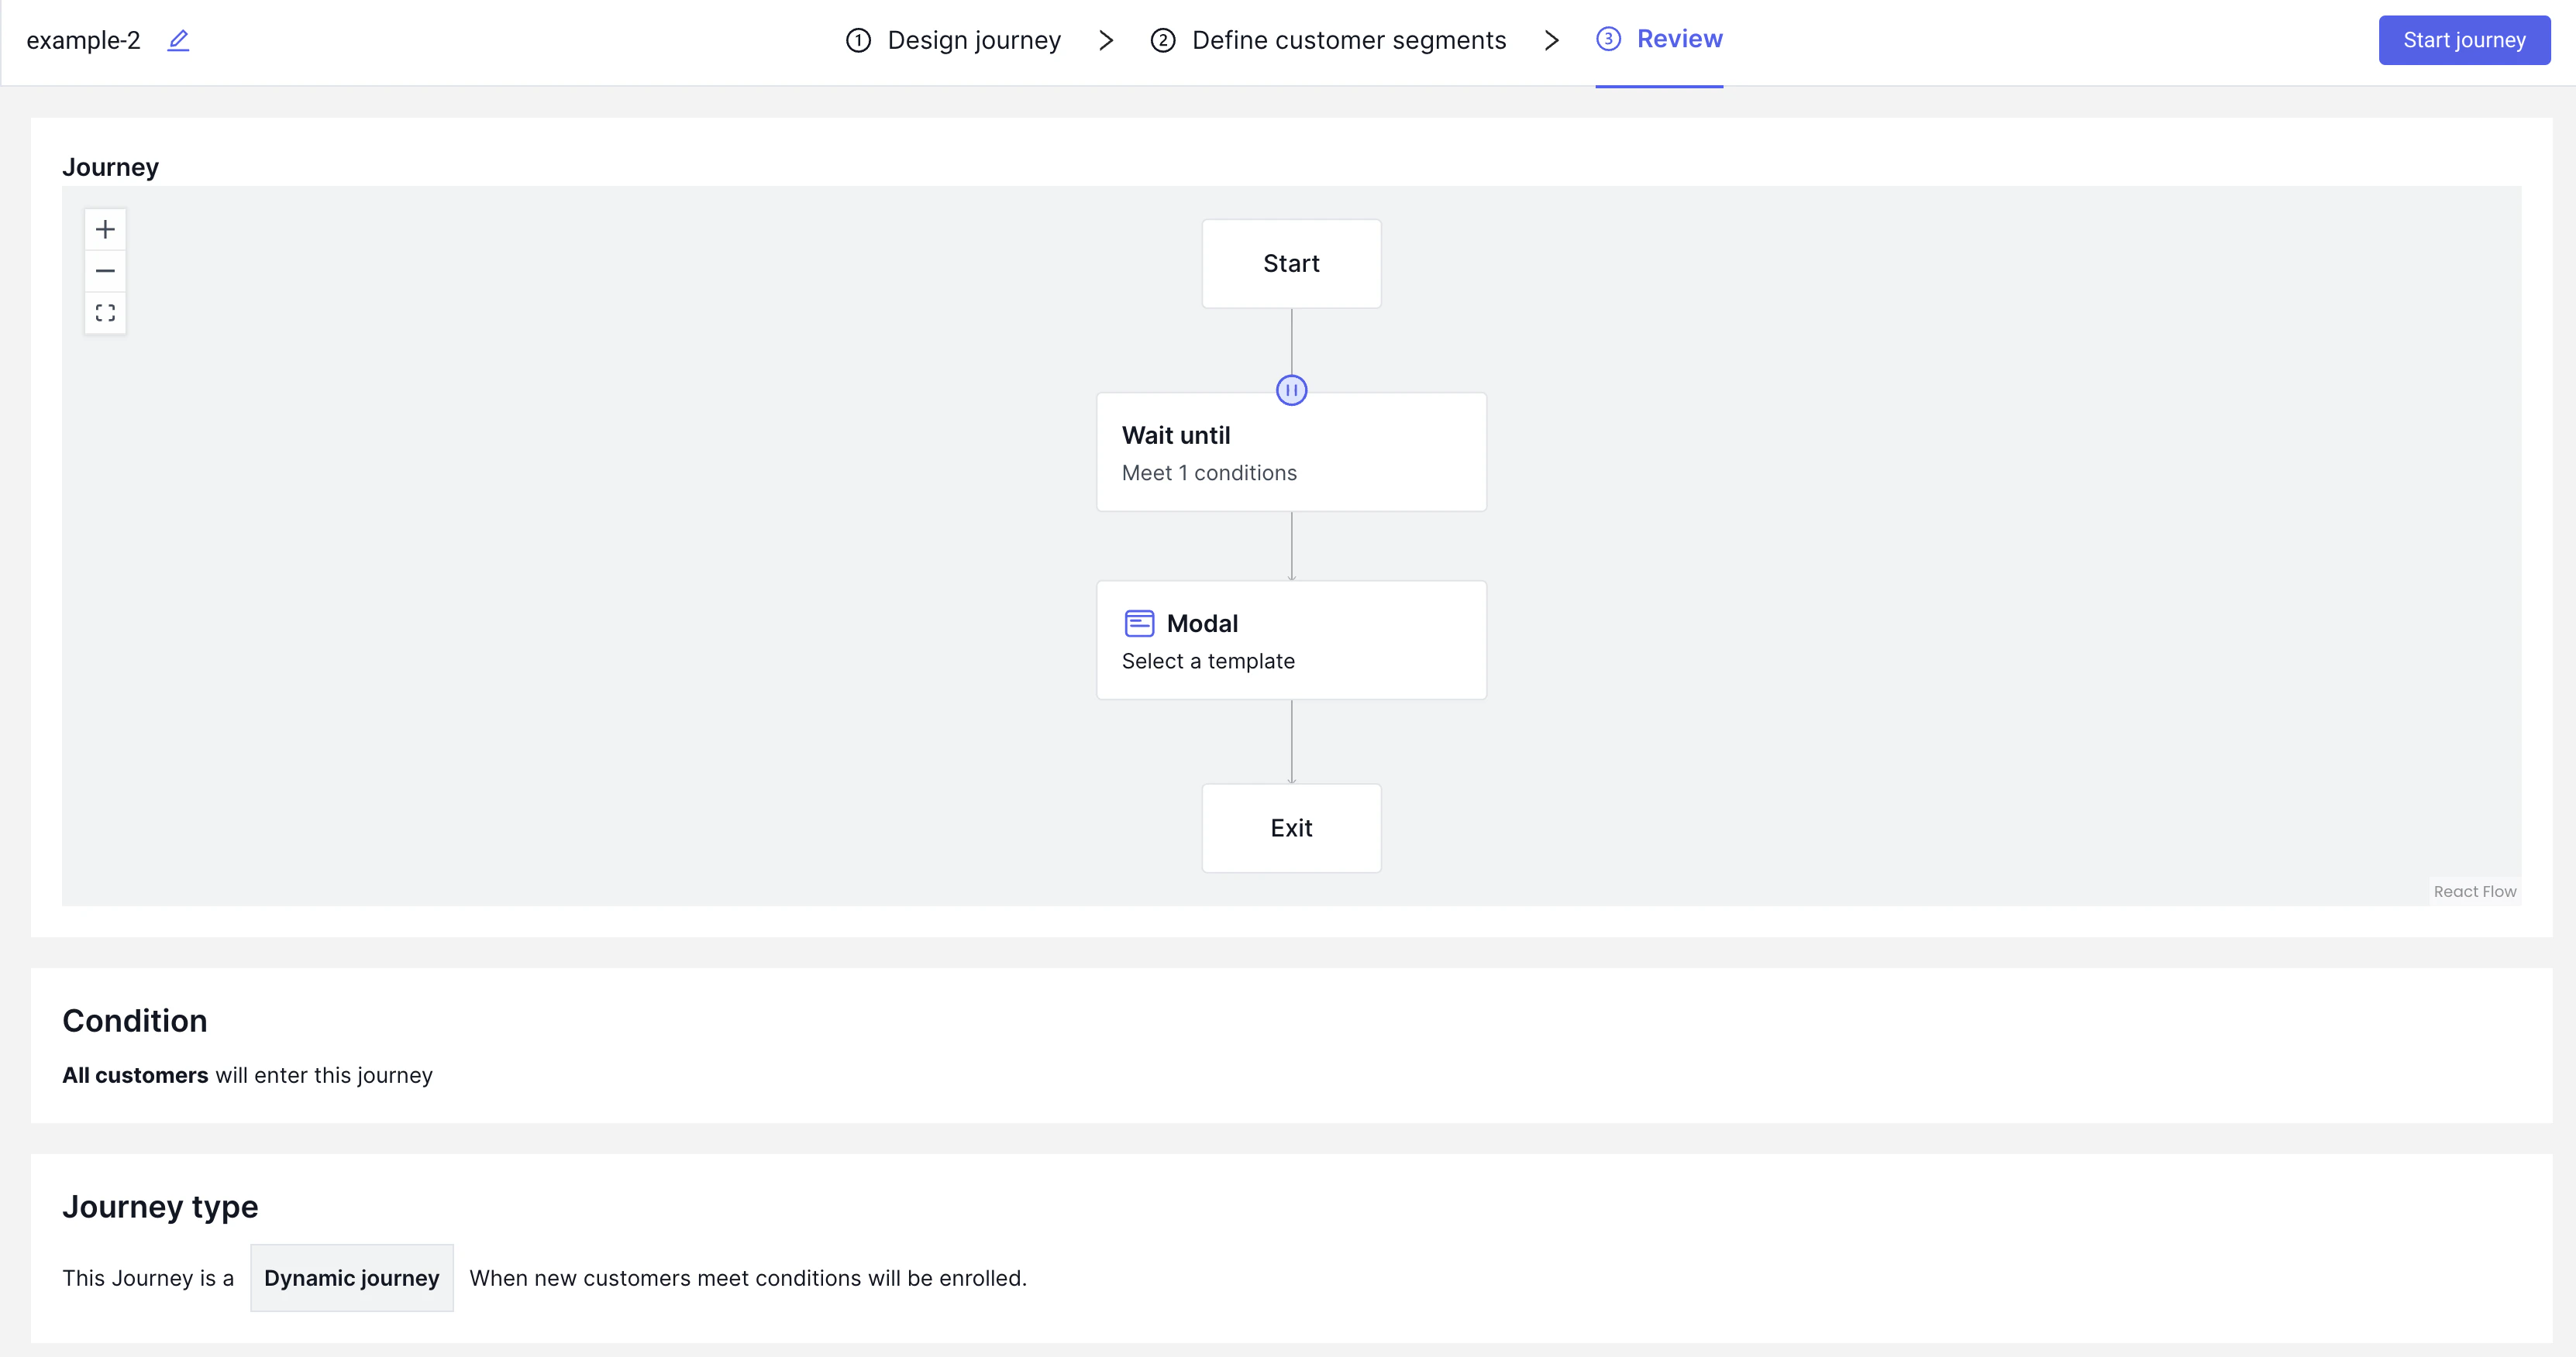
Task: Select the Start node
Action: coord(1291,264)
